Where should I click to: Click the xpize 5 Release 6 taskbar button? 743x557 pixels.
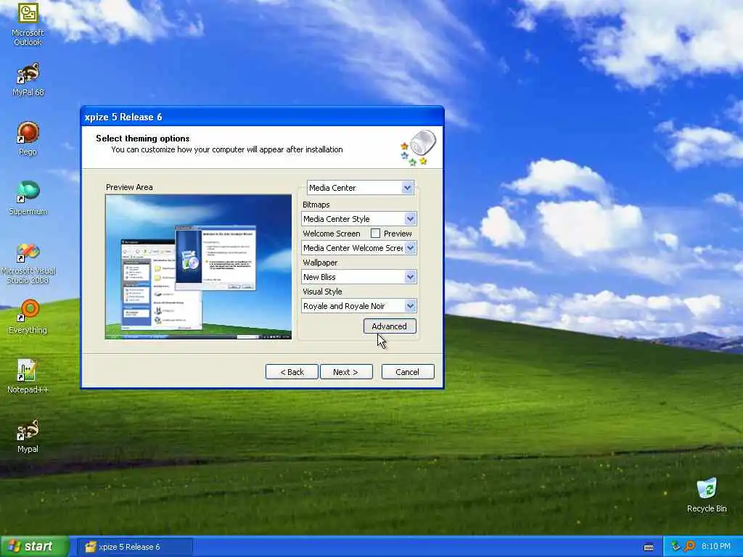[135, 547]
